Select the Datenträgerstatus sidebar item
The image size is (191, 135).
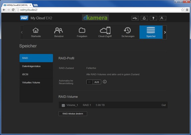[x=36, y=66]
